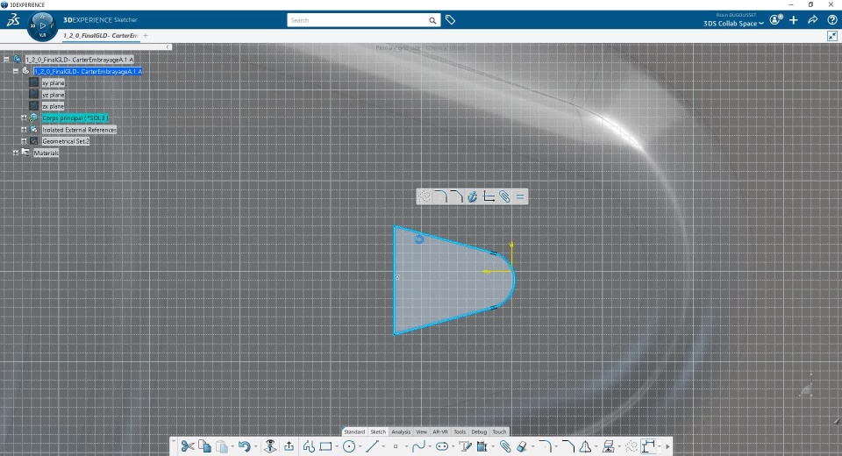The width and height of the screenshot is (842, 456).
Task: Select the Eraser trim tool
Action: pyautogui.click(x=522, y=446)
